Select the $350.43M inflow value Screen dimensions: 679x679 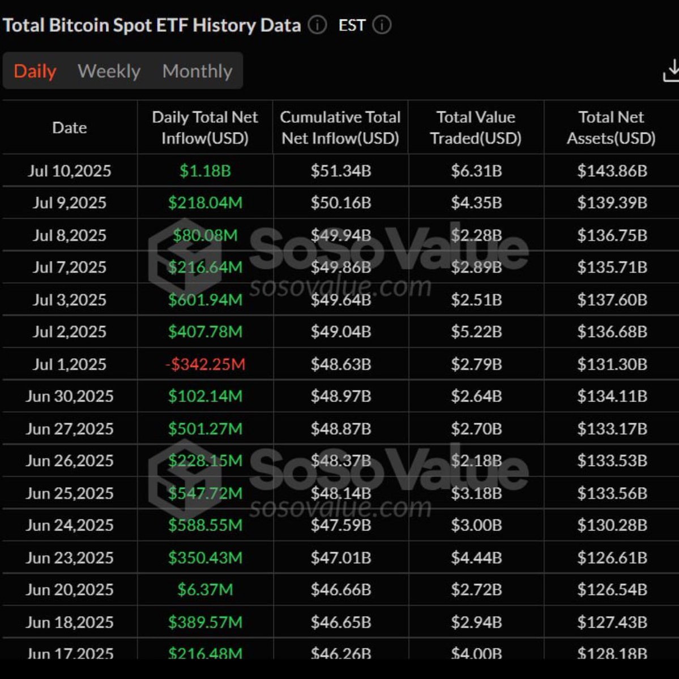(205, 558)
